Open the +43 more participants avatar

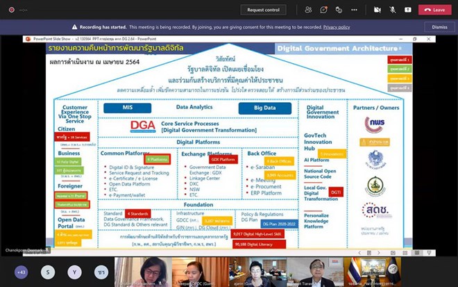tap(21, 272)
